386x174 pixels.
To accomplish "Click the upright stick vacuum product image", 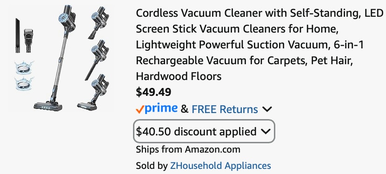I will click(x=54, y=58).
